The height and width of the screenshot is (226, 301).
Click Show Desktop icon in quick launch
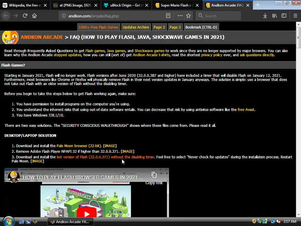click(x=21, y=222)
